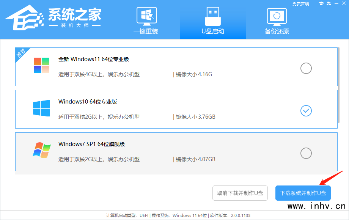Switch to the 一键重装 tab
The image size is (349, 220).
(x=146, y=20)
